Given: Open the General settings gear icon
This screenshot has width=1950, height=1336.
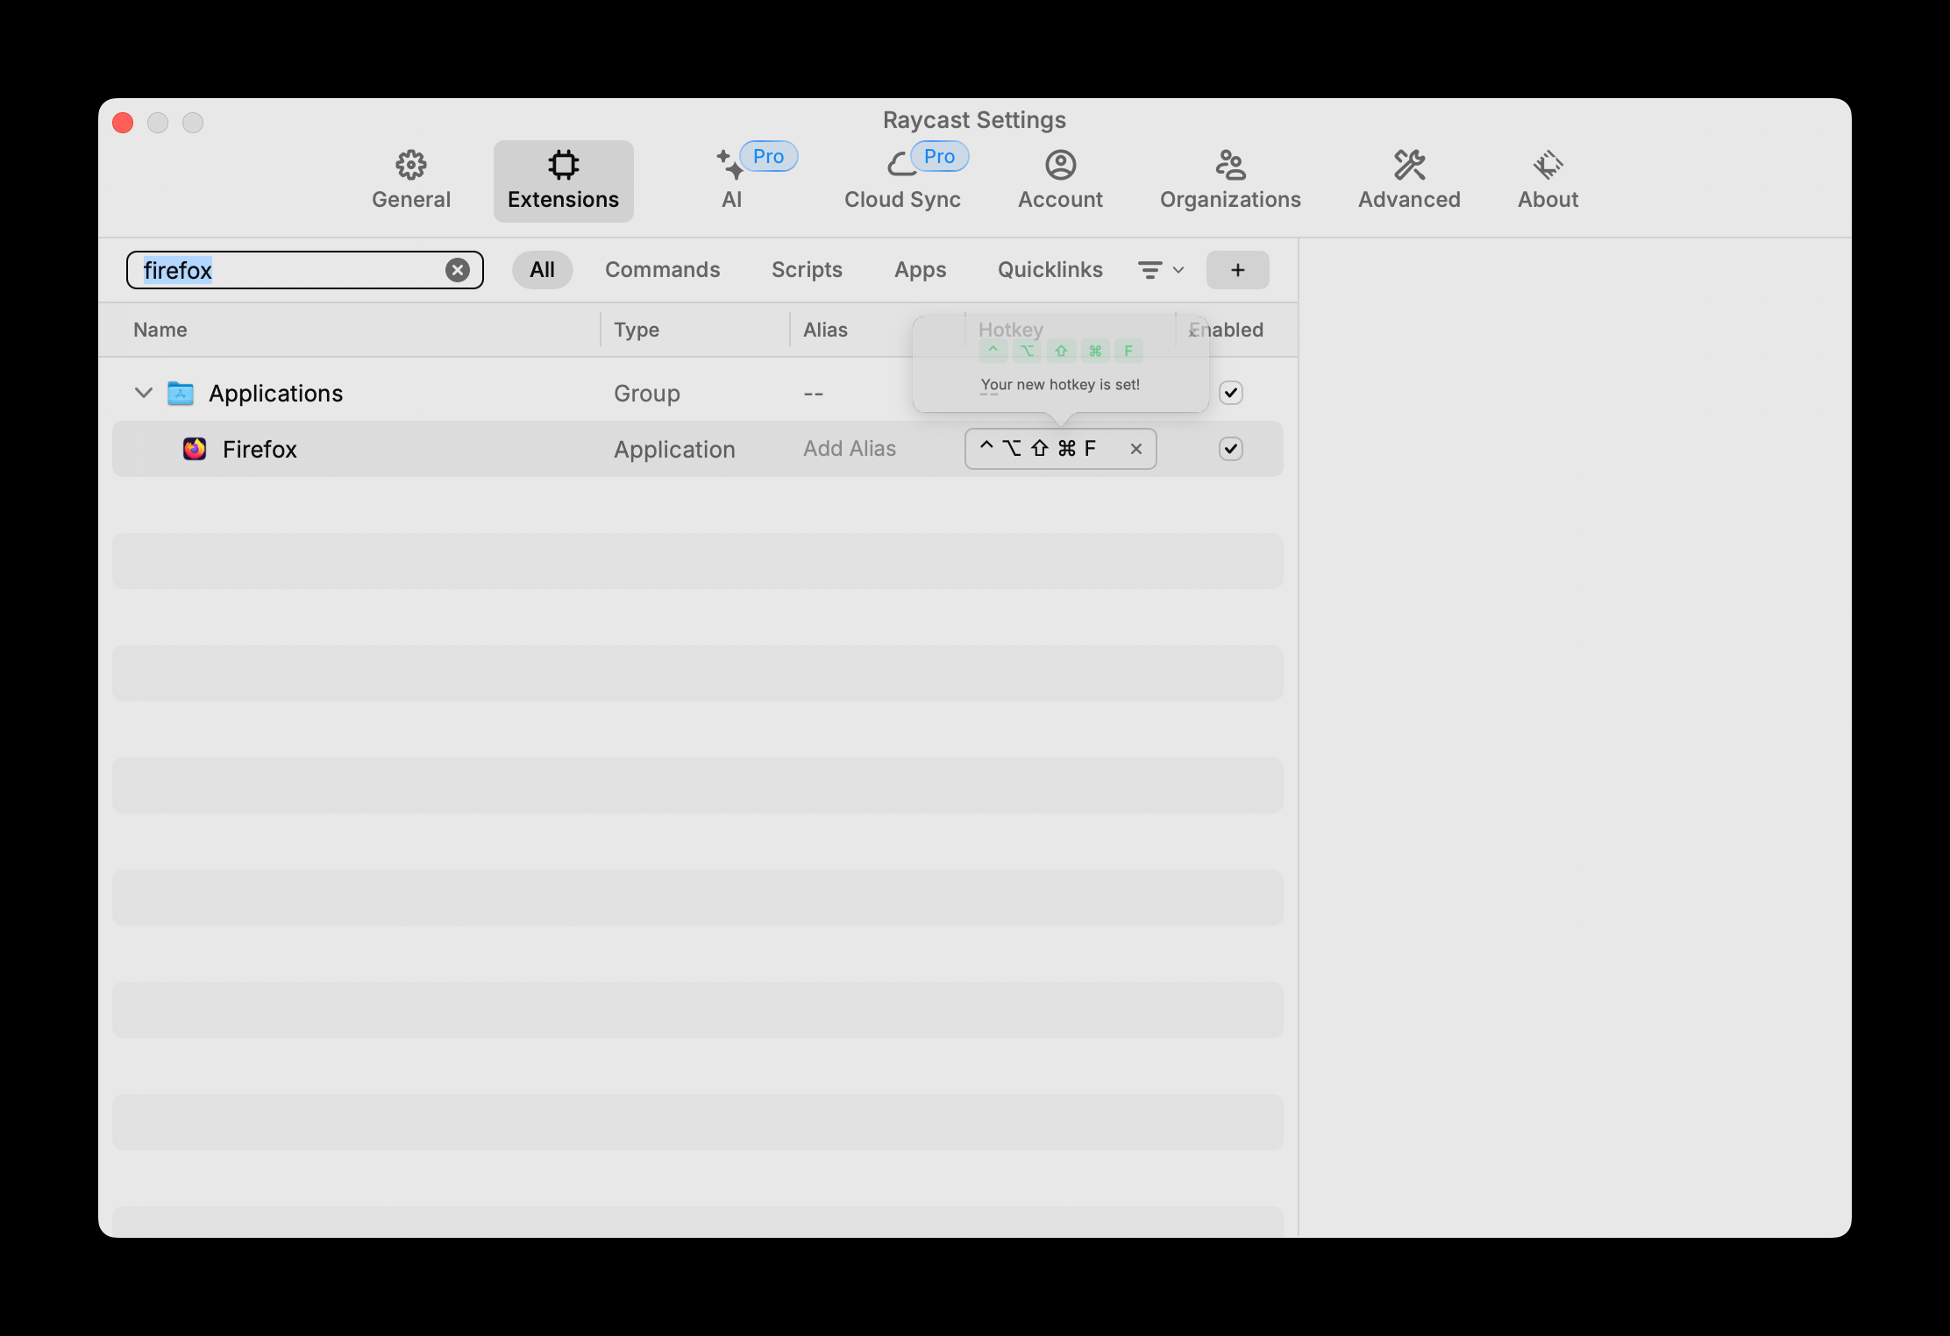Looking at the screenshot, I should click(410, 165).
